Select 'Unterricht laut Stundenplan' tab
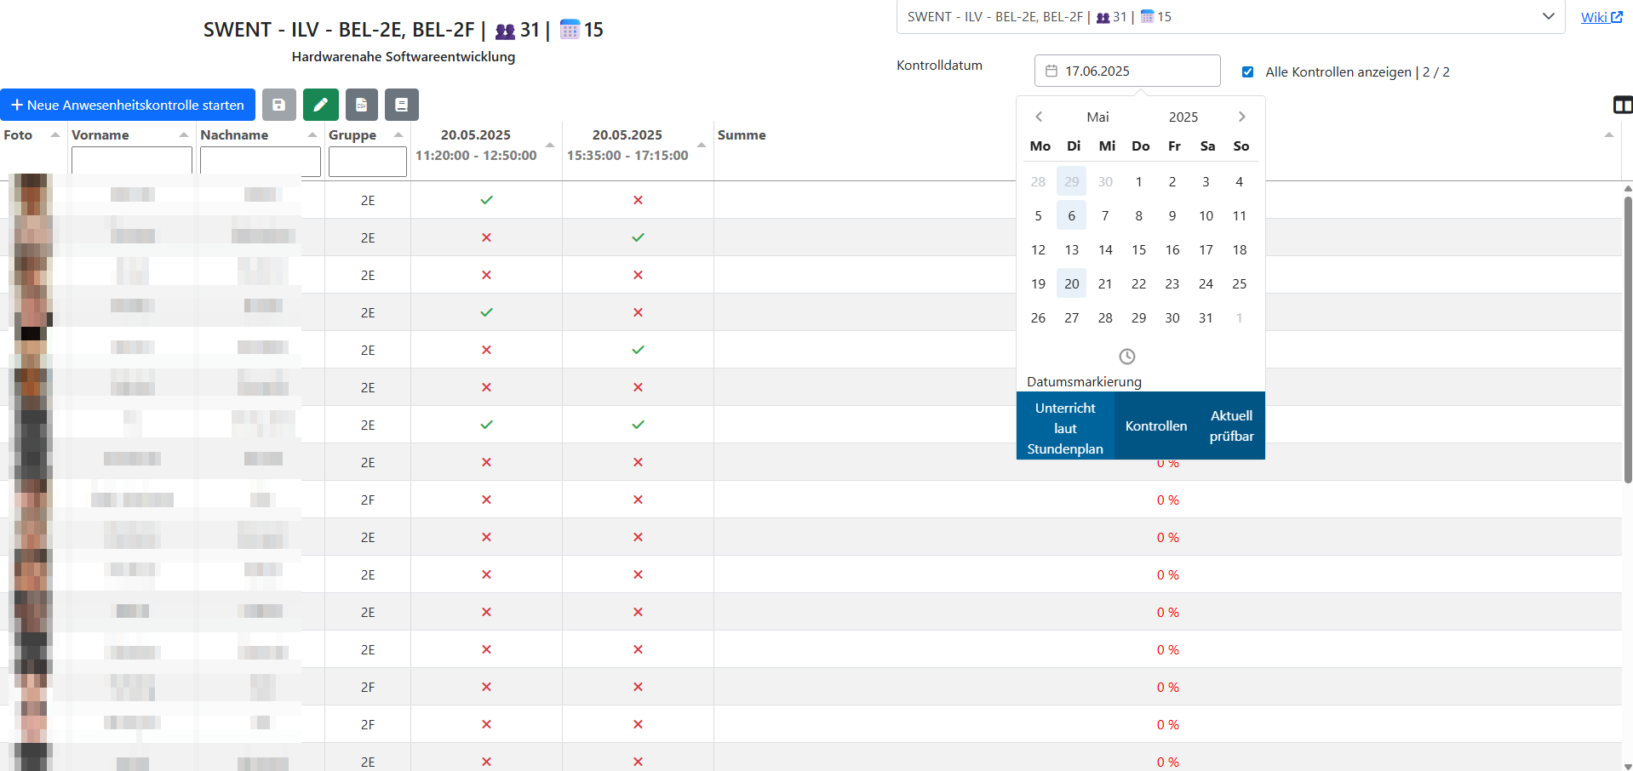 click(x=1065, y=428)
